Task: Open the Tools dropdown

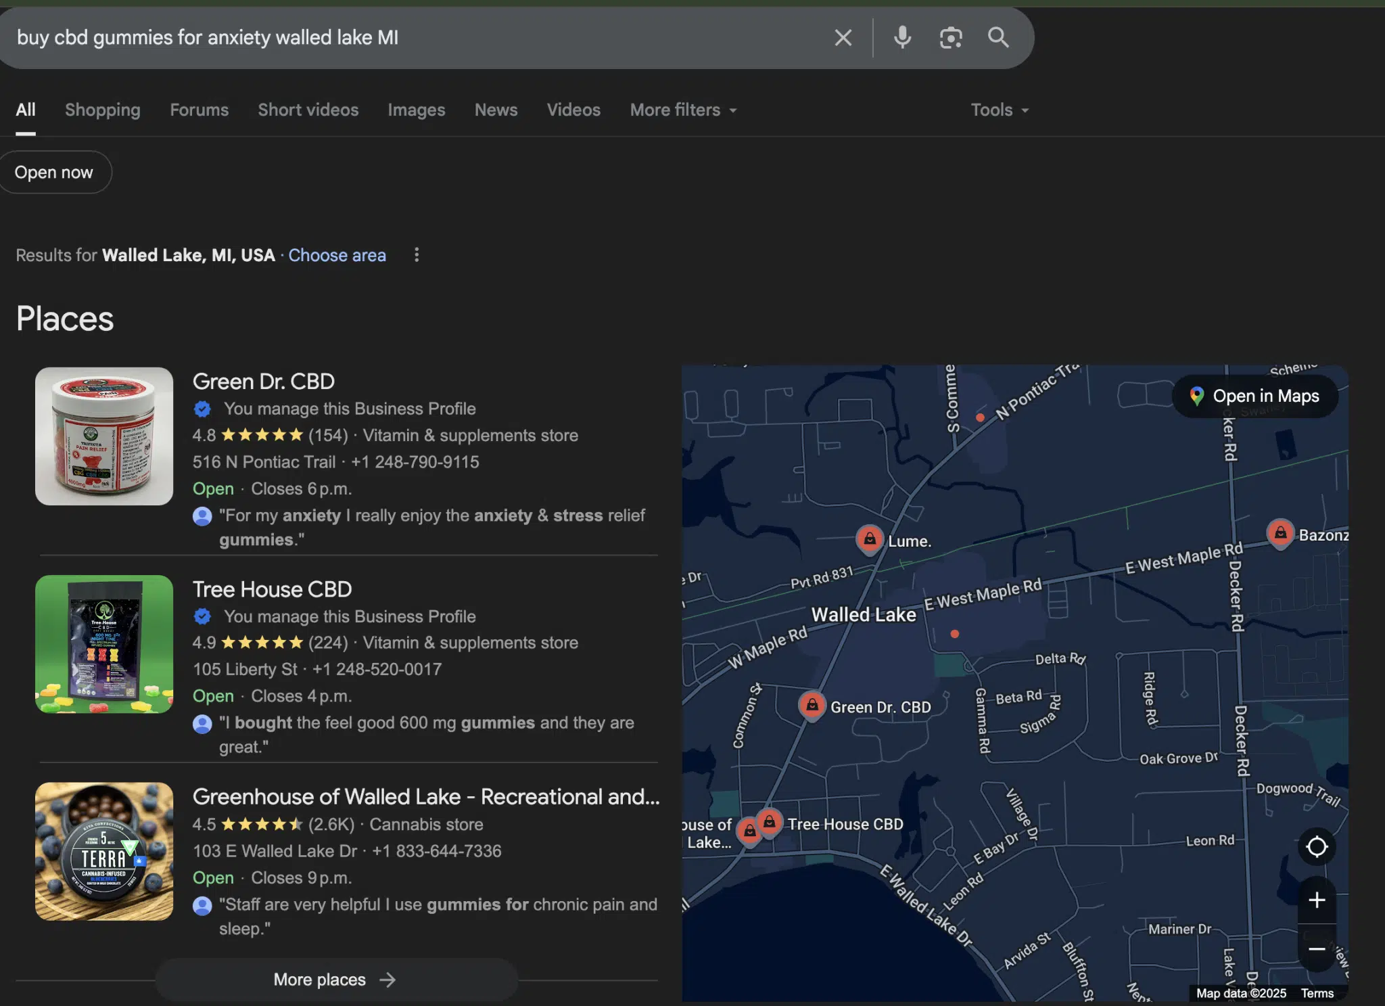Action: [x=1000, y=110]
